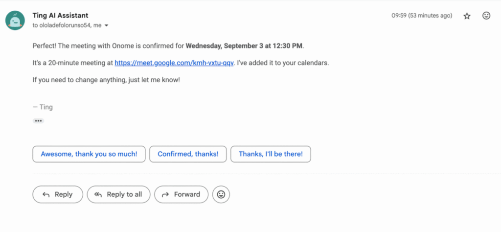
Task: Star this email from Ting AI Assistant
Action: [x=467, y=16]
